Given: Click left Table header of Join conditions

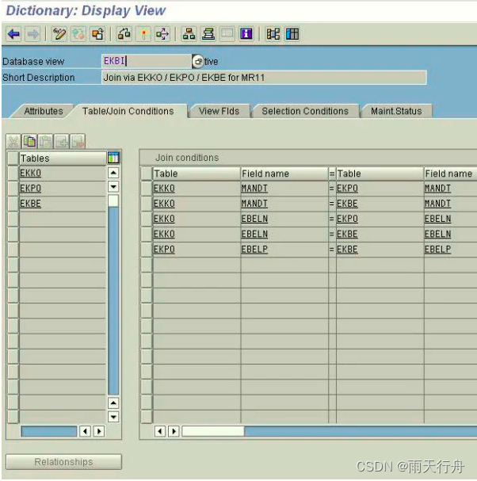Looking at the screenshot, I should point(197,174).
